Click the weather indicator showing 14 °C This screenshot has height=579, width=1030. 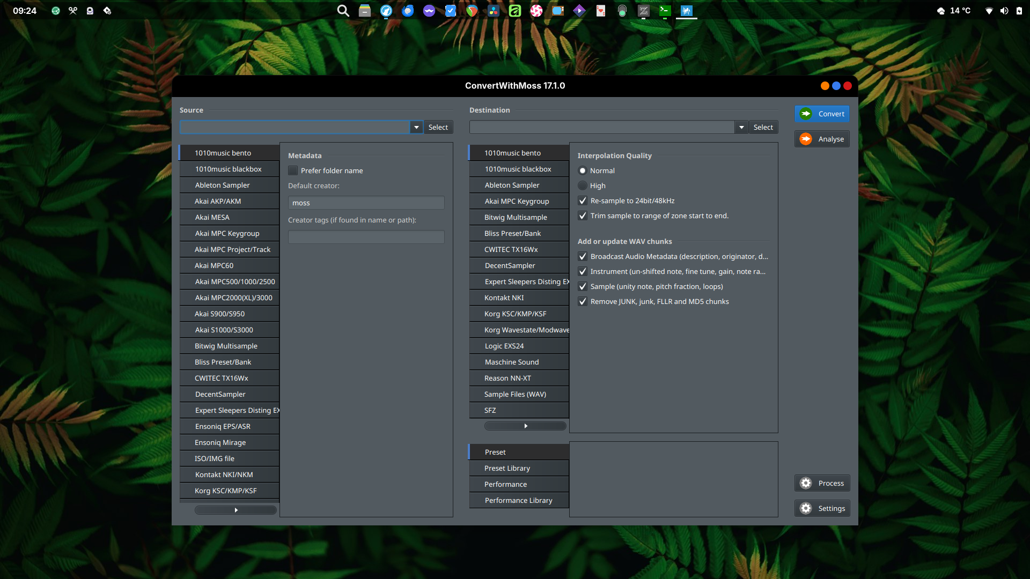click(954, 11)
